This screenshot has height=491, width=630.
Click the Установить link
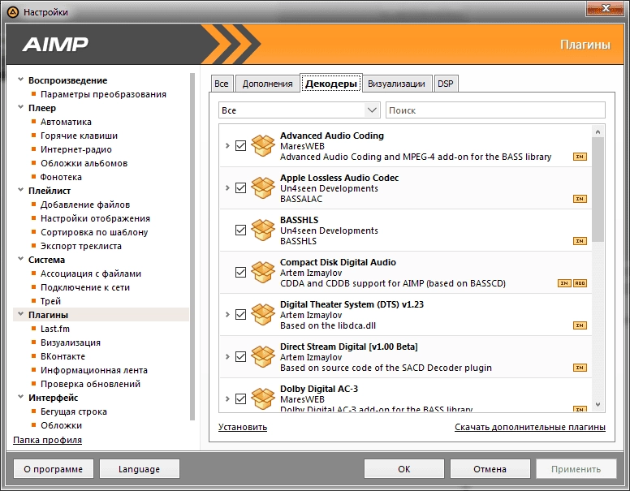243,427
